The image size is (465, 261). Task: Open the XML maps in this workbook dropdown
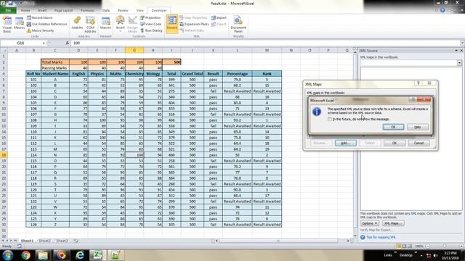click(x=459, y=63)
